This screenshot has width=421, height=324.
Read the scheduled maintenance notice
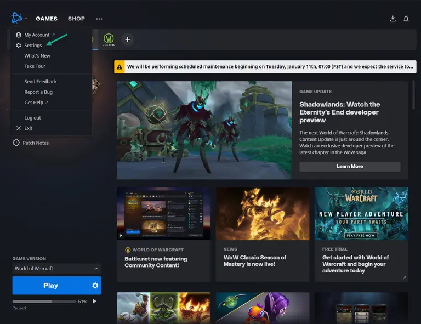tap(270, 66)
